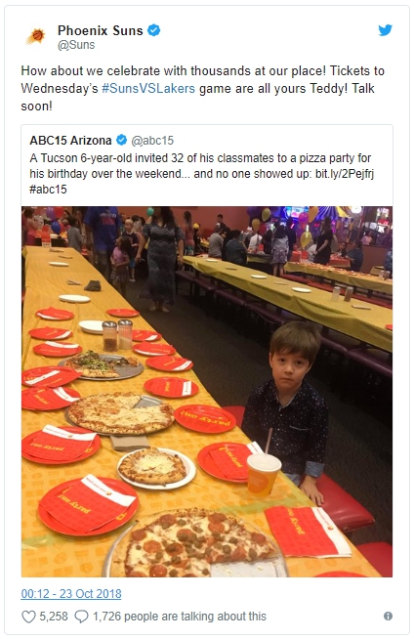
Task: Open the @Suns handle link
Action: point(76,45)
